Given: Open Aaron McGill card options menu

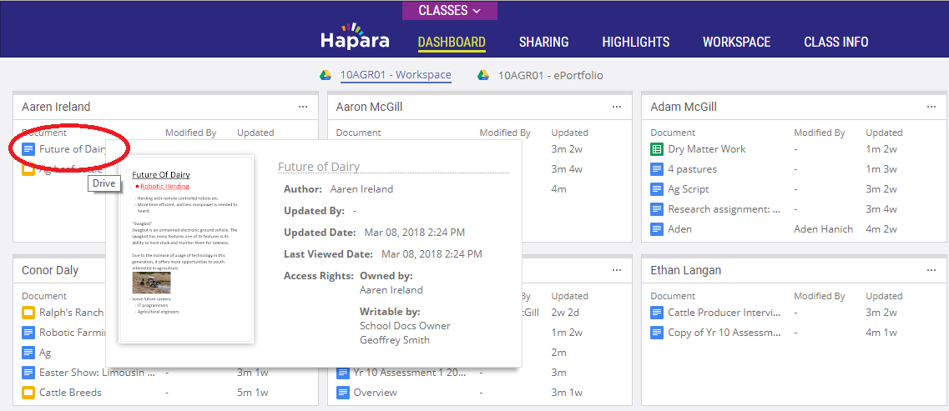Looking at the screenshot, I should pyautogui.click(x=617, y=107).
